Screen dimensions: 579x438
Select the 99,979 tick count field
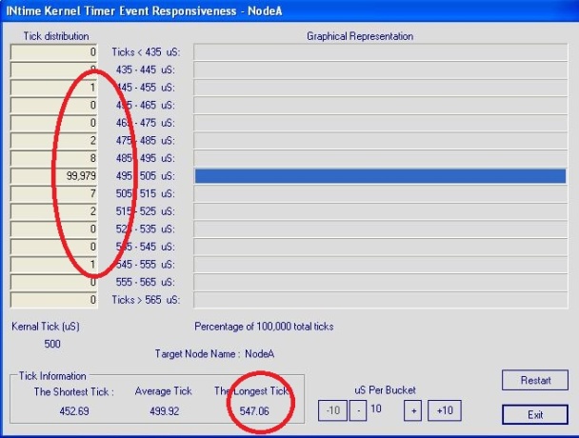point(54,176)
